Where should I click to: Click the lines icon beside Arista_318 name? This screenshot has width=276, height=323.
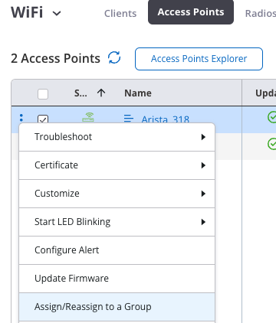click(129, 119)
